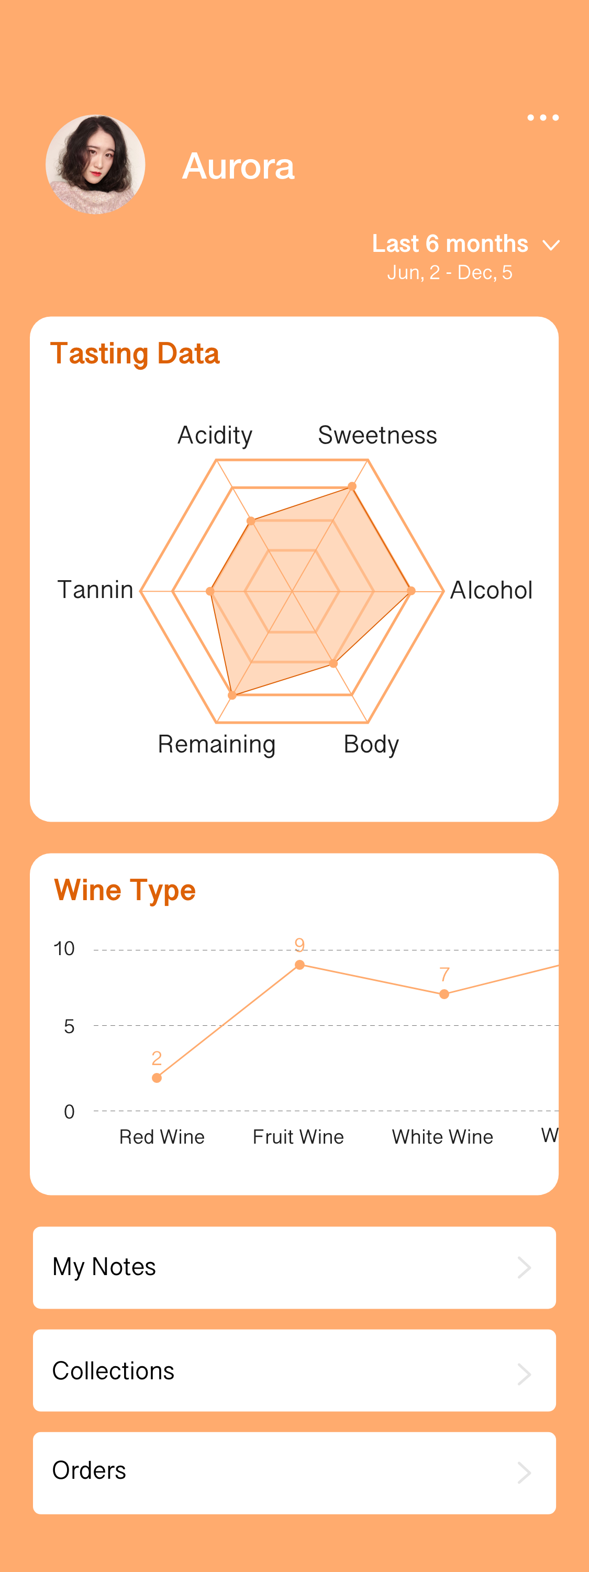Screen dimensions: 589x1572
Task: Select the Alcohol data point on radar chart
Action: (412, 590)
